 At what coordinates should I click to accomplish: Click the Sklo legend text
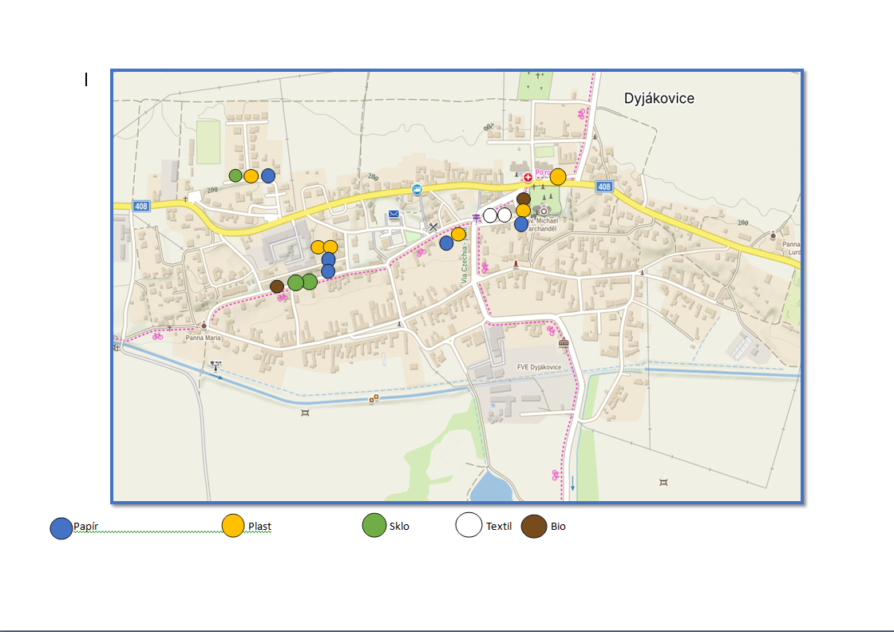click(399, 527)
